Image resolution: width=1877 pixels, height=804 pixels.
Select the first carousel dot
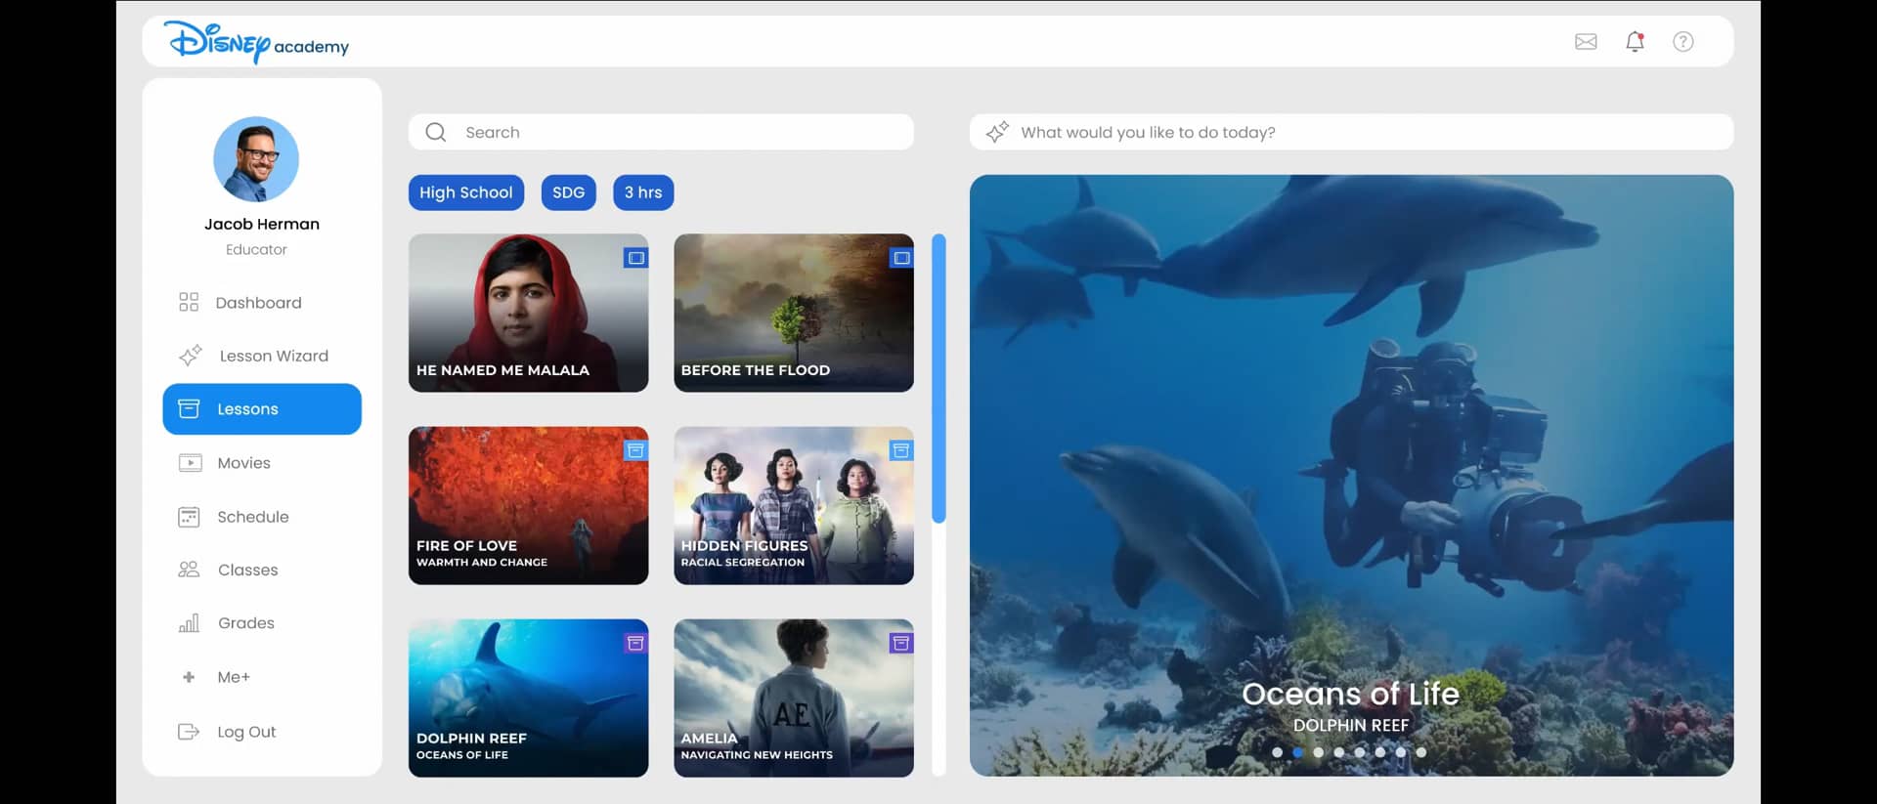[x=1277, y=752]
